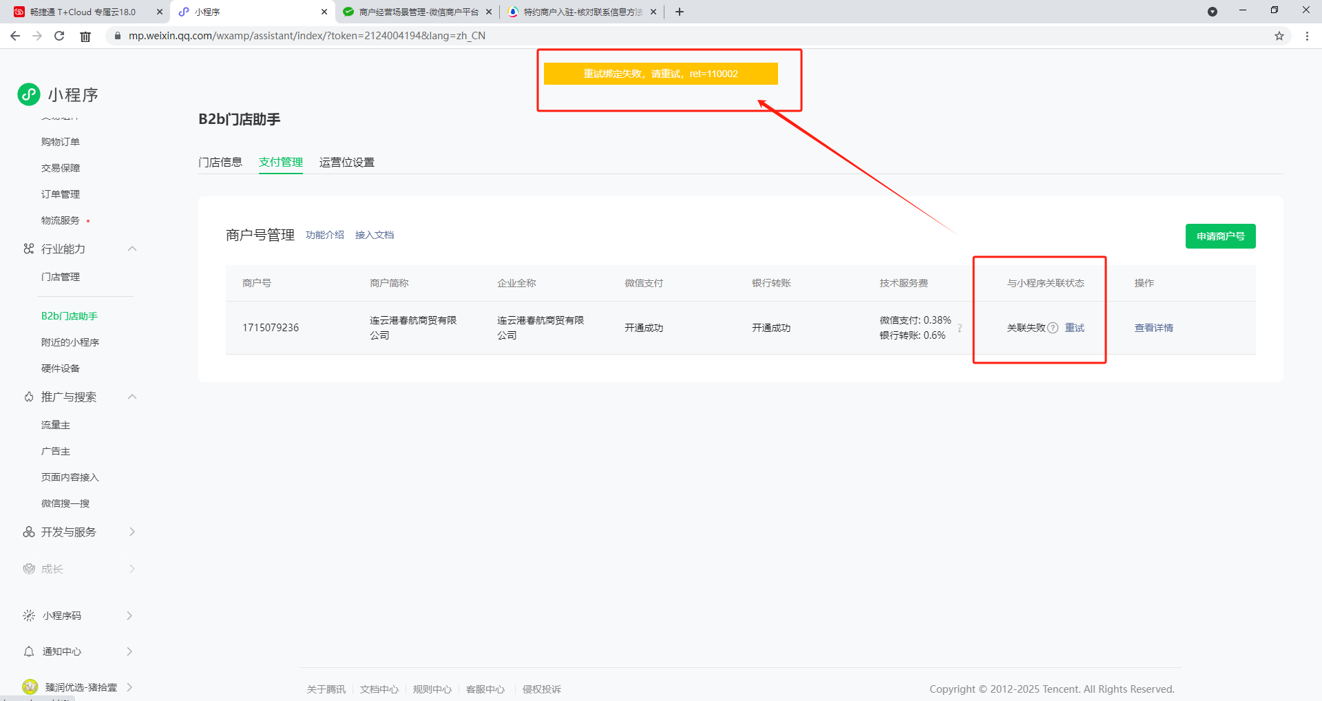The image size is (1322, 701).
Task: Click the 关于腾讯 footer link
Action: click(x=326, y=689)
